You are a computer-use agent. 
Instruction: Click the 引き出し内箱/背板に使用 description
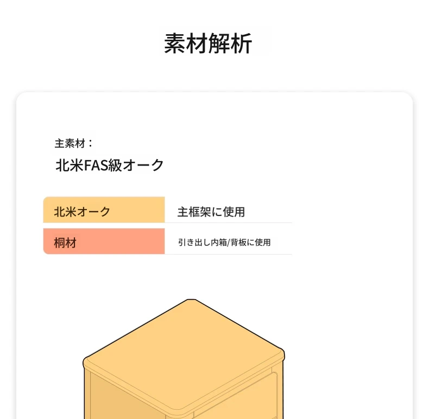224,242
